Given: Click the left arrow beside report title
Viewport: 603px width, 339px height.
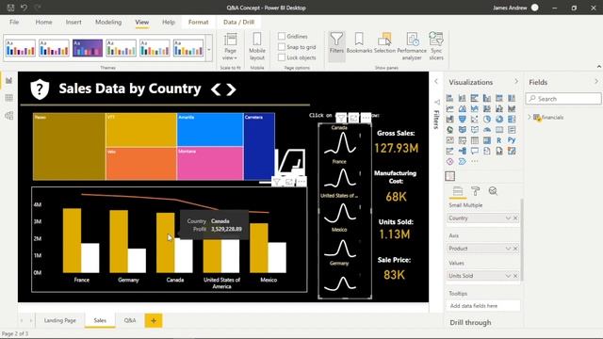Looking at the screenshot, I should click(216, 89).
